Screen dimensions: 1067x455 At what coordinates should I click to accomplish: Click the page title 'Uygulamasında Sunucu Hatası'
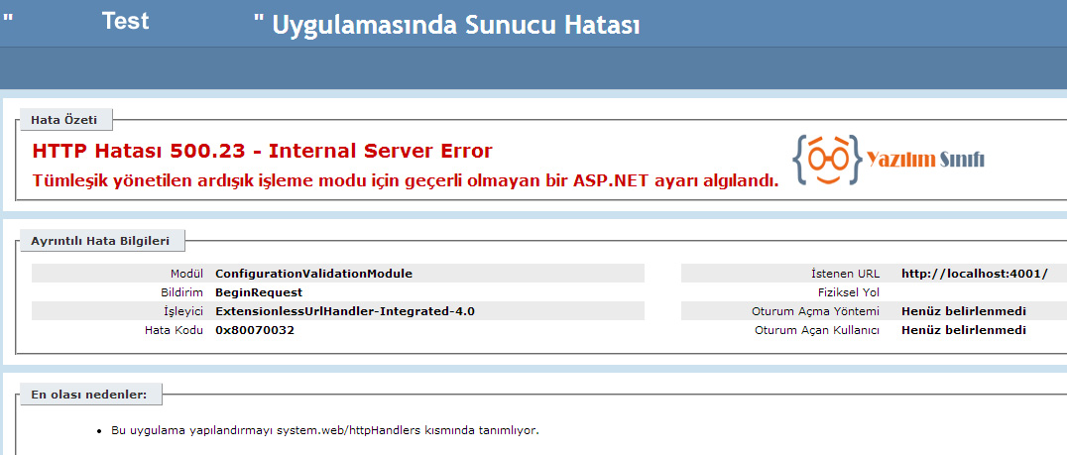point(446,26)
